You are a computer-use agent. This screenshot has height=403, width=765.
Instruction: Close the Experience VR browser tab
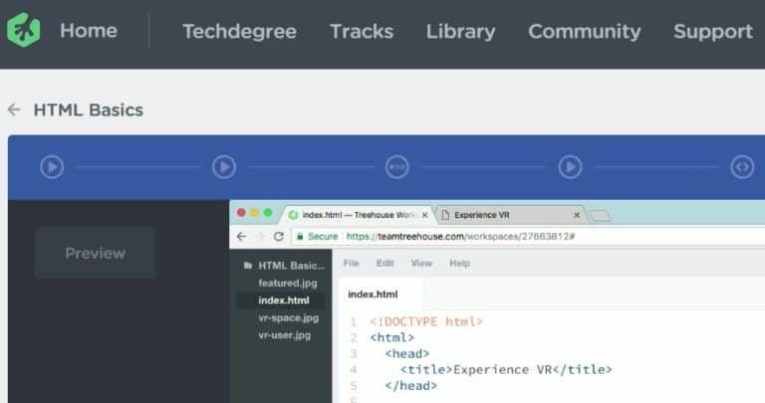coord(577,215)
